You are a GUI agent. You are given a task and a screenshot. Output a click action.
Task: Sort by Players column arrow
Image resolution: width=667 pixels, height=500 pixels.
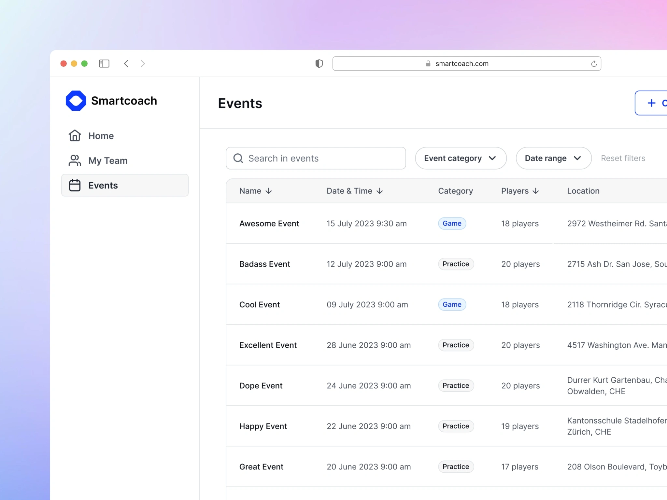[536, 191]
